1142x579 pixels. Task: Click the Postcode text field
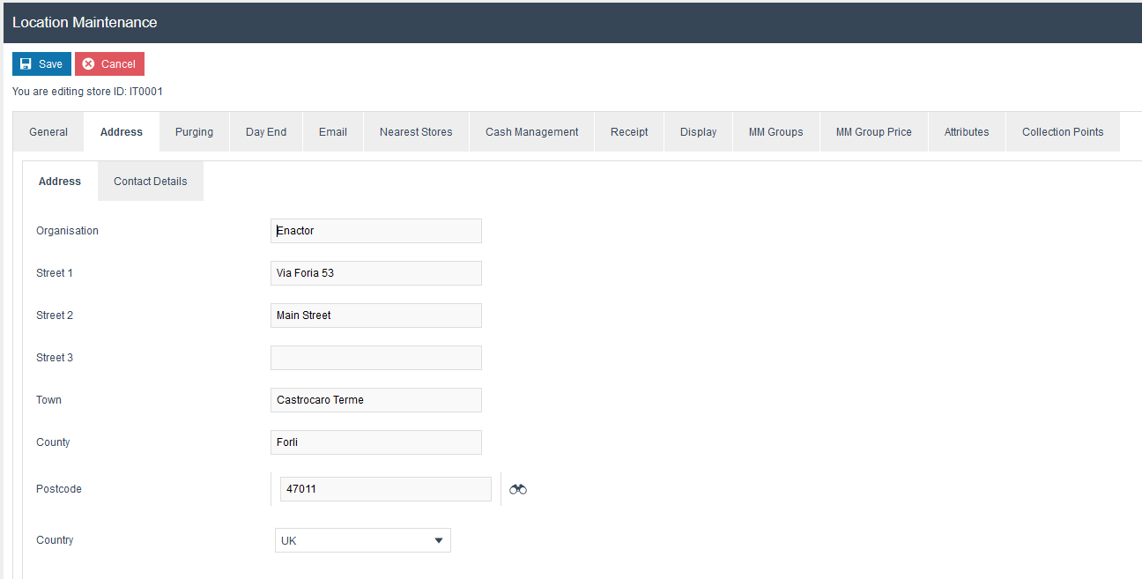385,489
